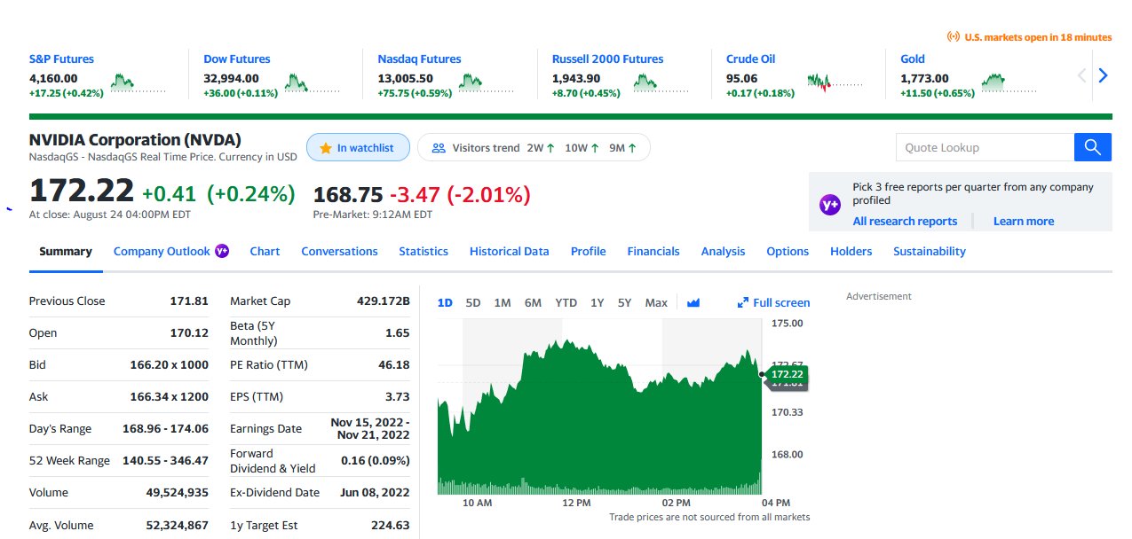Click the 168.75 pre-market price
1132x539 pixels.
pyautogui.click(x=348, y=195)
